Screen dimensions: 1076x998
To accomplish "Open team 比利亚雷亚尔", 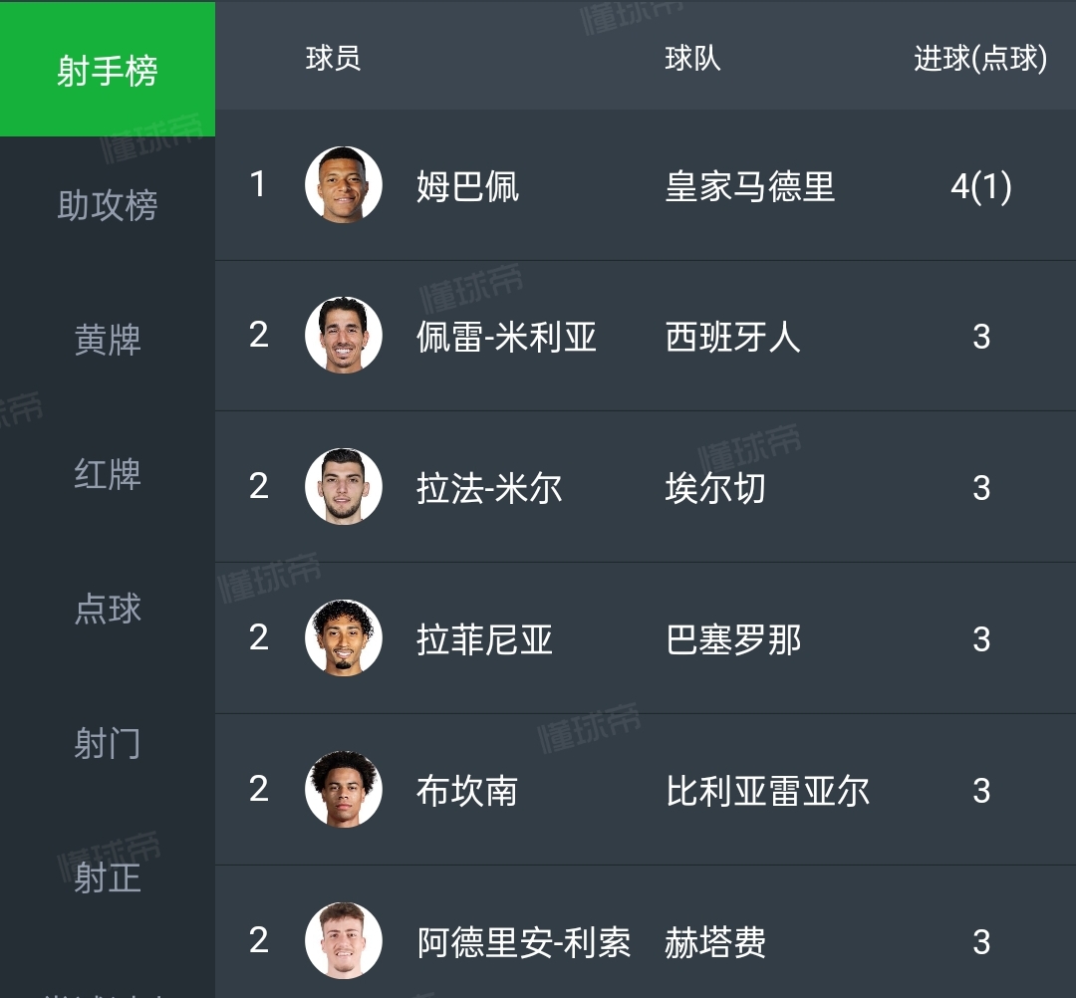I will pyautogui.click(x=767, y=791).
